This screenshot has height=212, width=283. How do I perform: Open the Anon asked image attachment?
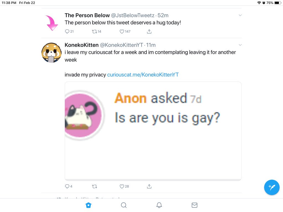click(x=153, y=131)
